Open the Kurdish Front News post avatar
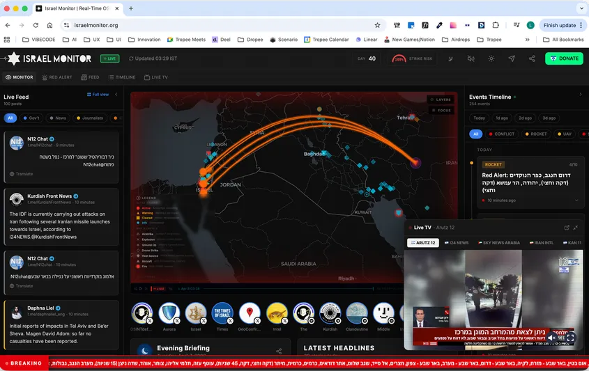The width and height of the screenshot is (589, 371). [x=17, y=199]
